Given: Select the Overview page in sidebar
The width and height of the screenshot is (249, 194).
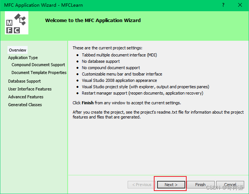Looking at the screenshot, I should [18, 50].
